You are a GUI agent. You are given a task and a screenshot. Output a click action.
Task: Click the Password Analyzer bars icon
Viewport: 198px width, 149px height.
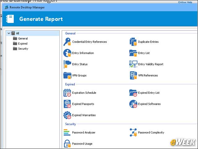tap(67, 132)
